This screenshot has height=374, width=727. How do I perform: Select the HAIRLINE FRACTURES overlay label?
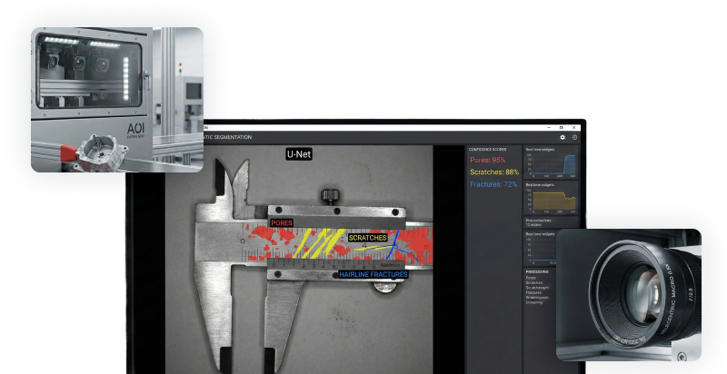pos(373,274)
